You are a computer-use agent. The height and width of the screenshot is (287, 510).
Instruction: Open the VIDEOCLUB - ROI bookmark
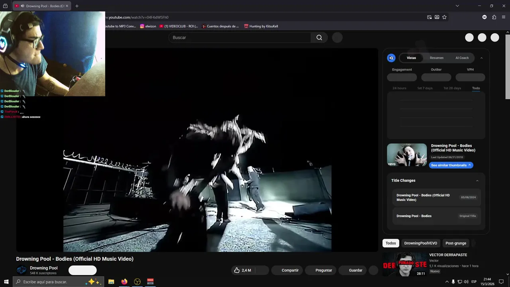coord(178,26)
